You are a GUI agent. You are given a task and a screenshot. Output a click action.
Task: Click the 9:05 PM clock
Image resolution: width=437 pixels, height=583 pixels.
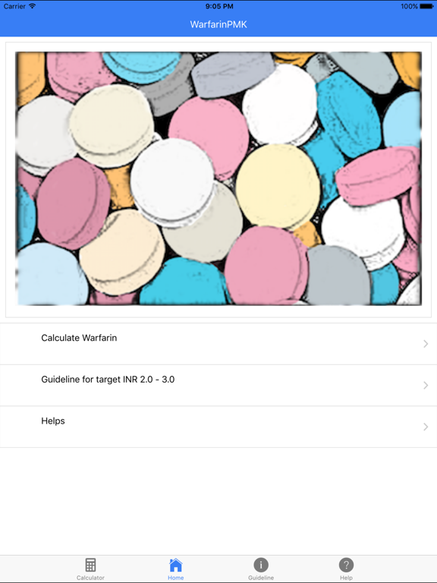tap(219, 6)
